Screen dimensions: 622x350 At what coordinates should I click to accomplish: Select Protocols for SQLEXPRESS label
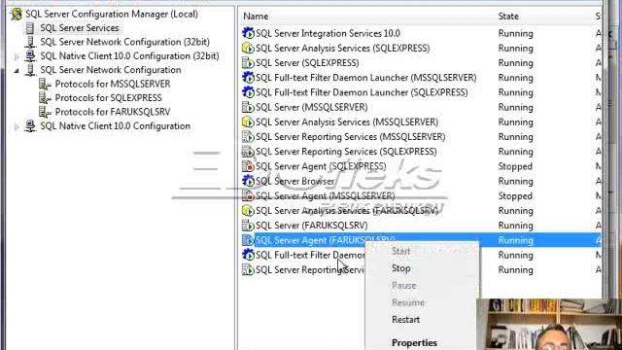click(108, 98)
